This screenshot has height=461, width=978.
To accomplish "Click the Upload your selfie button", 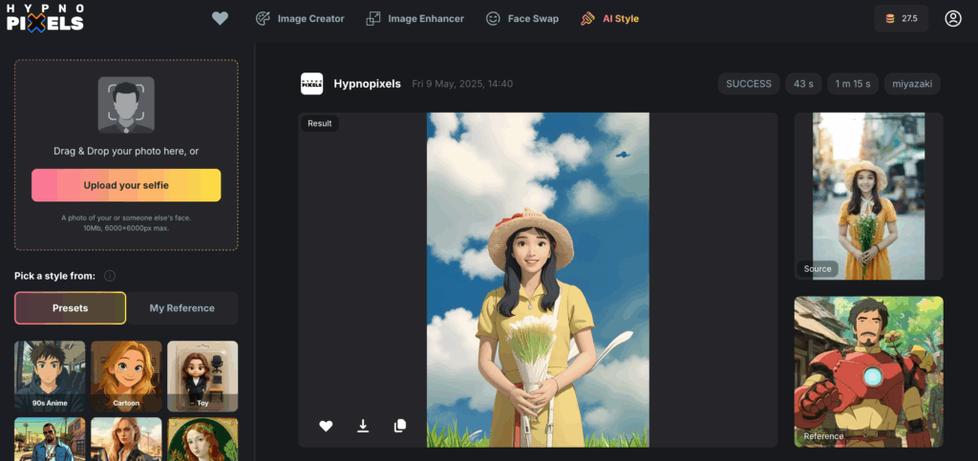I will 126,185.
